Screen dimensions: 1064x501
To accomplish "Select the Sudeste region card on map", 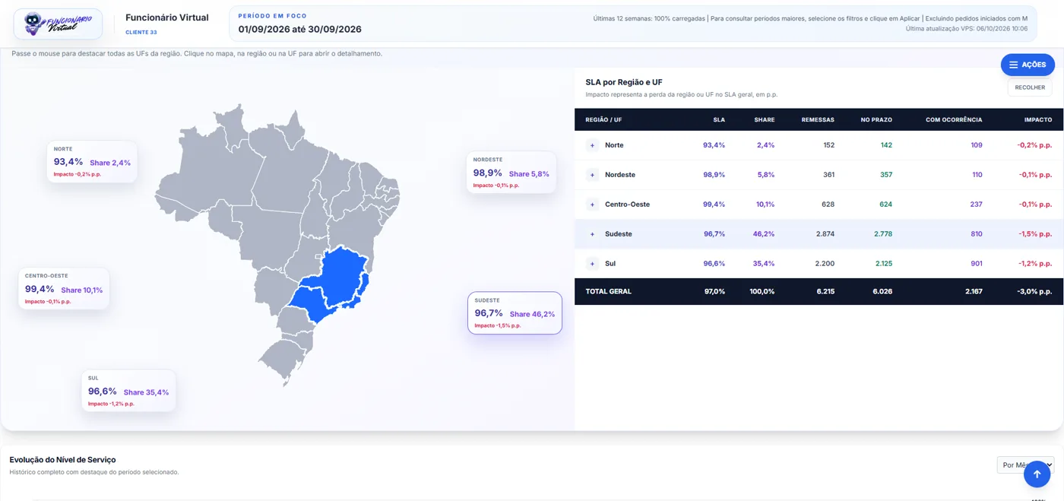I will (515, 313).
